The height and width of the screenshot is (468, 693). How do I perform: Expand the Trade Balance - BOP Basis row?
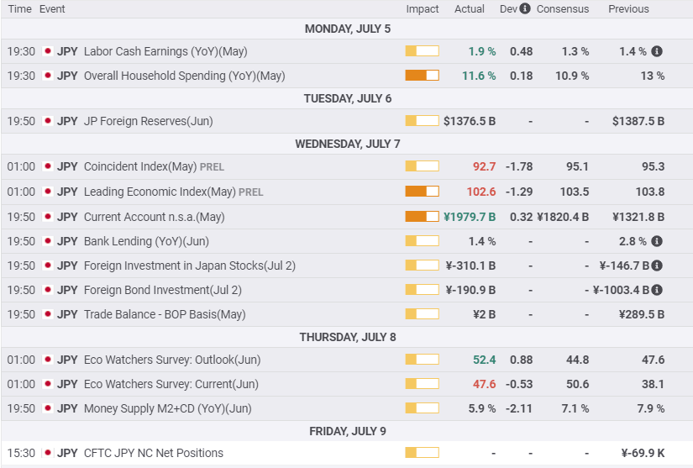tap(165, 314)
